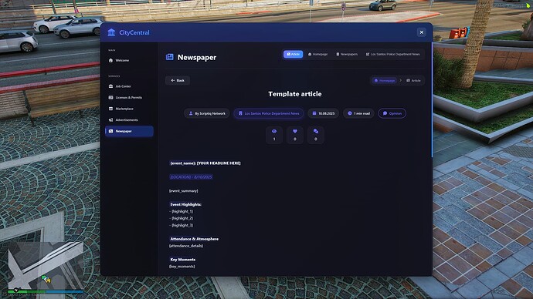Open the Job Center service
The image size is (533, 299).
[x=129, y=86]
